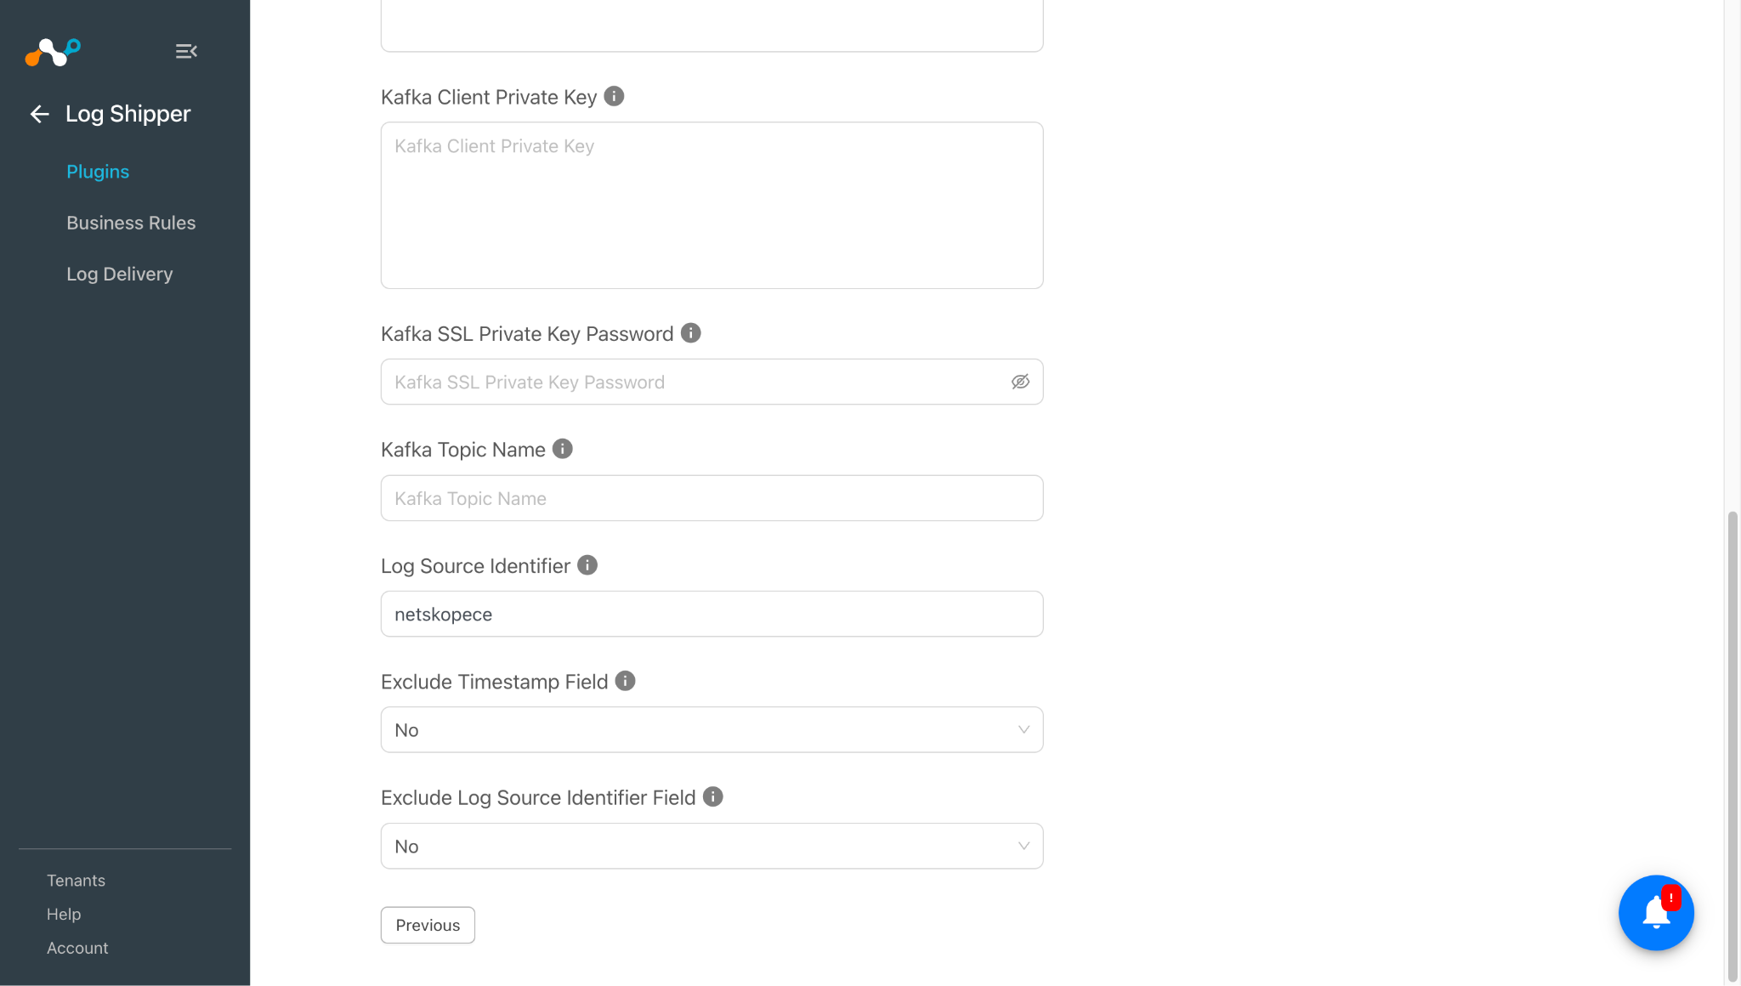This screenshot has height=986, width=1741.
Task: Open the Log Source Identifier info icon
Action: point(587,565)
